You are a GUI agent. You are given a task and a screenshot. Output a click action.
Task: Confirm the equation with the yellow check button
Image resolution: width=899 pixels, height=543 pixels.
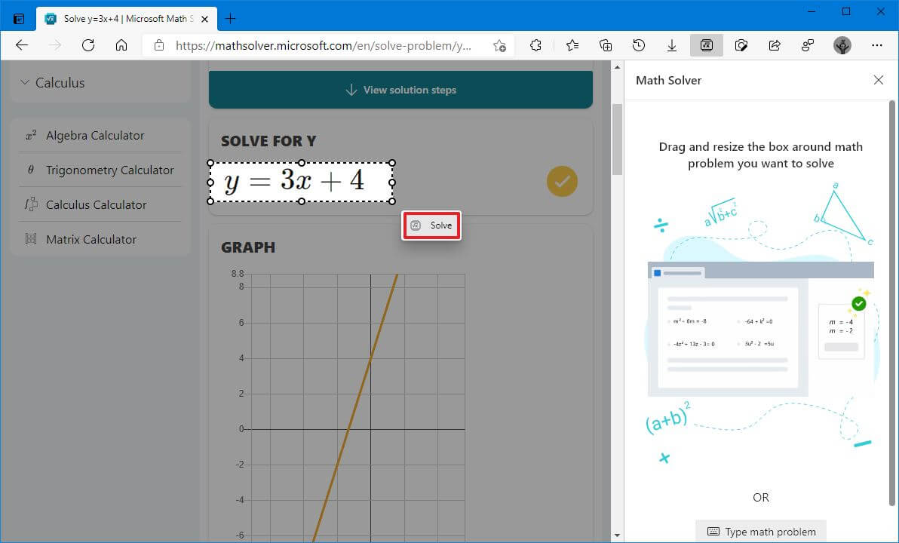[x=561, y=181]
